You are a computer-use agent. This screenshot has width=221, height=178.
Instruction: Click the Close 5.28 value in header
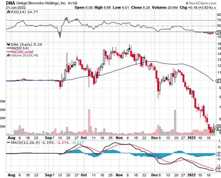tap(140, 8)
